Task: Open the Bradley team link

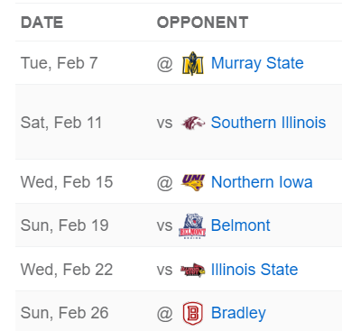Action: (238, 314)
